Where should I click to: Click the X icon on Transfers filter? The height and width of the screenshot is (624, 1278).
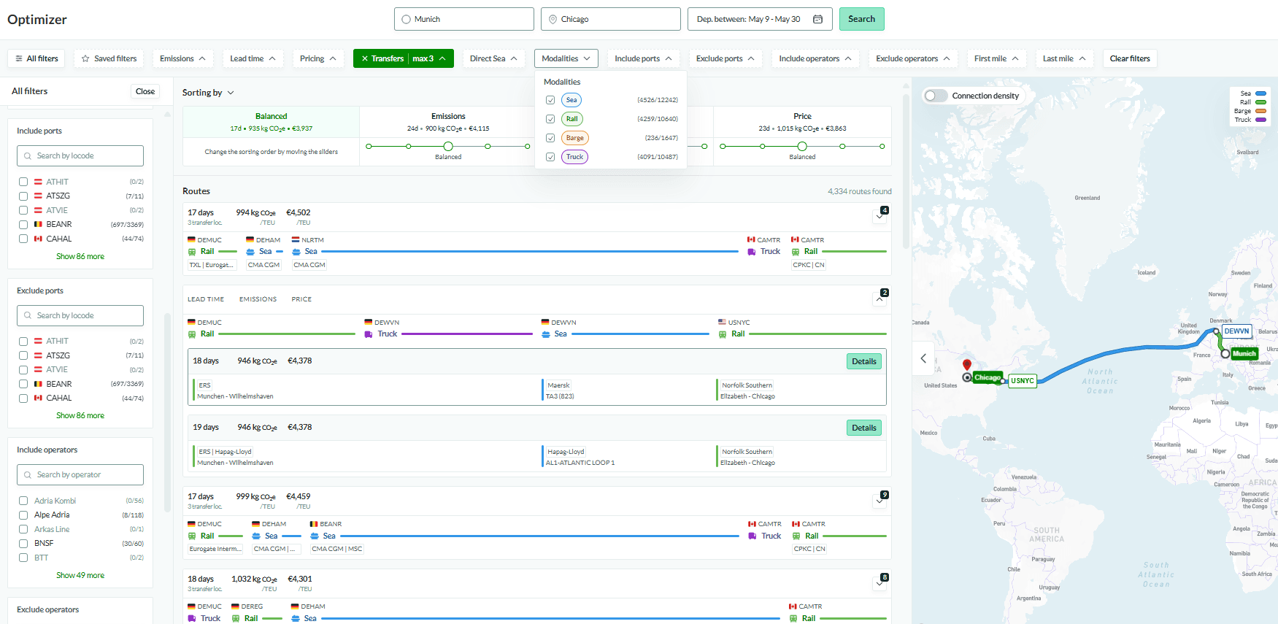pos(365,58)
